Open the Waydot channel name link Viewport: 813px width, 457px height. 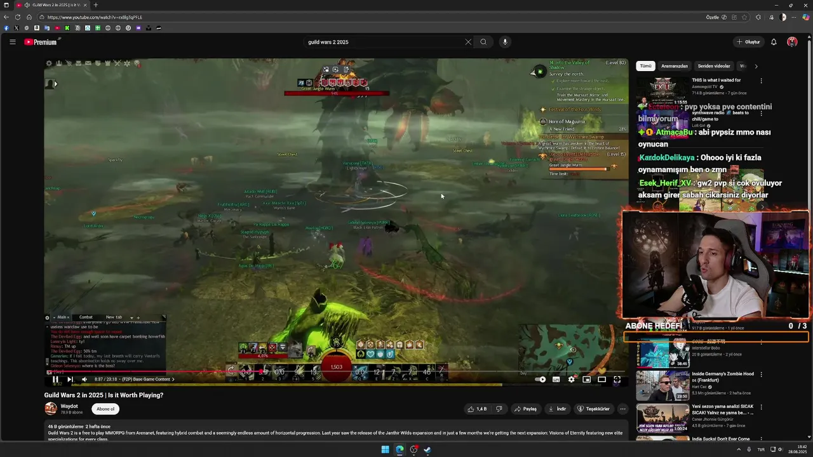pyautogui.click(x=69, y=406)
